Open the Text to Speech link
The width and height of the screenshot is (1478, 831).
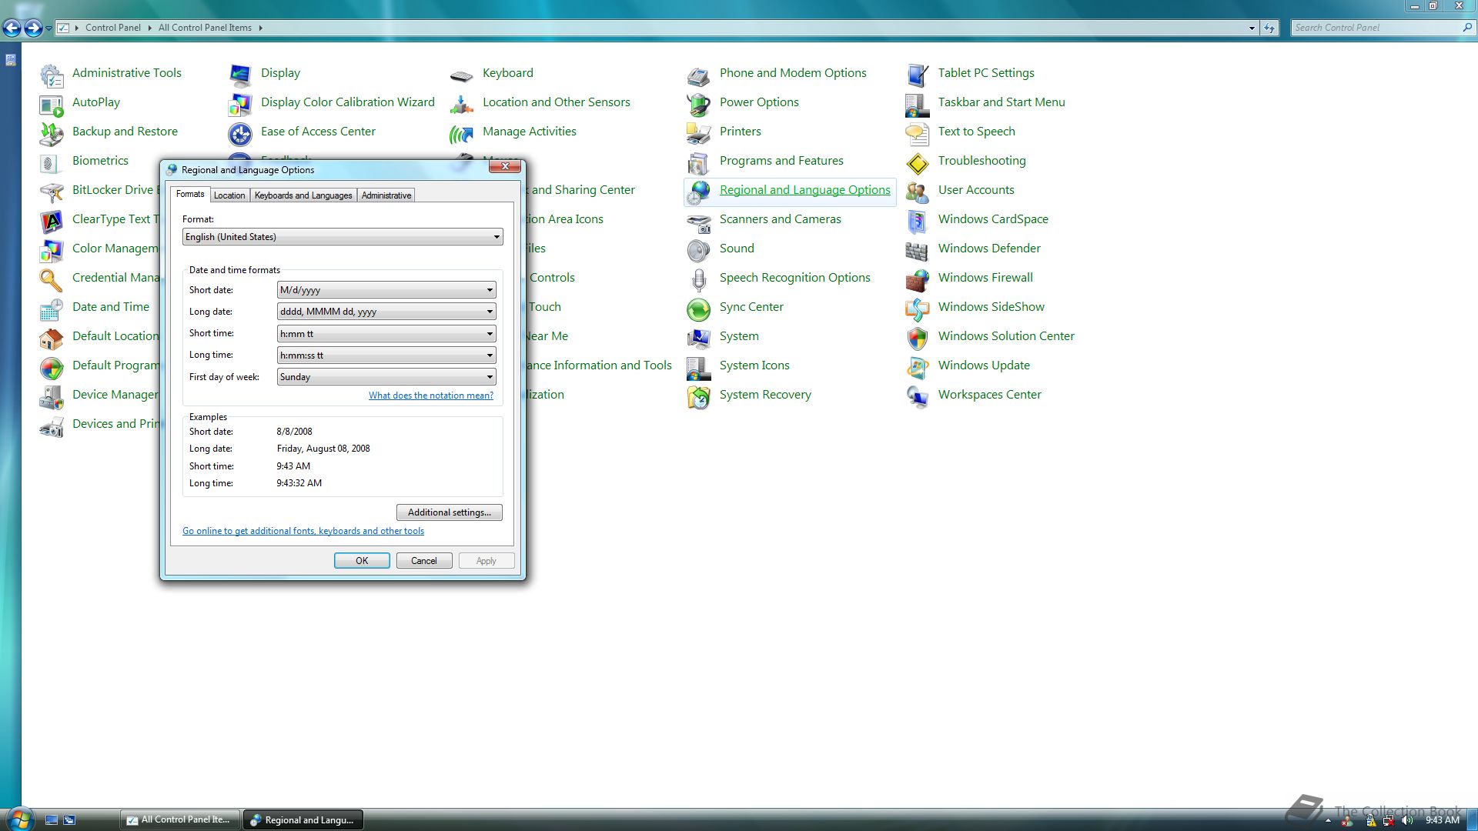pyautogui.click(x=976, y=132)
